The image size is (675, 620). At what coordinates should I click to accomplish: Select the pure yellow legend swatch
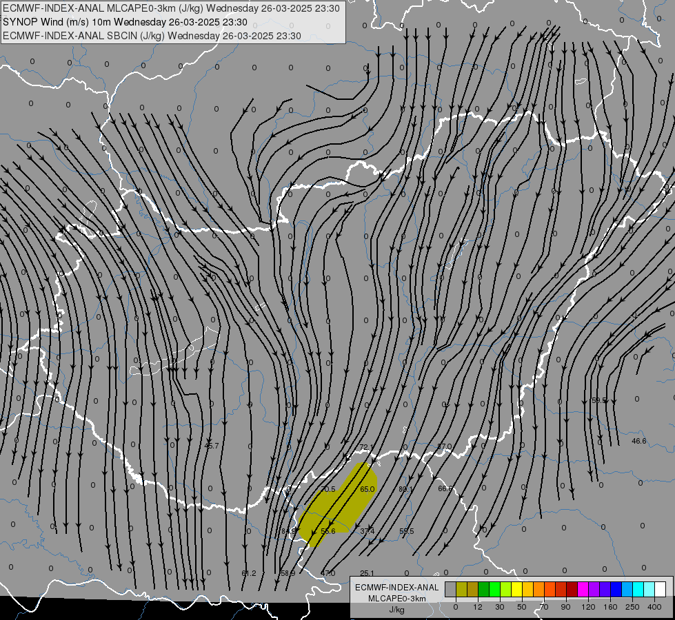(x=516, y=589)
